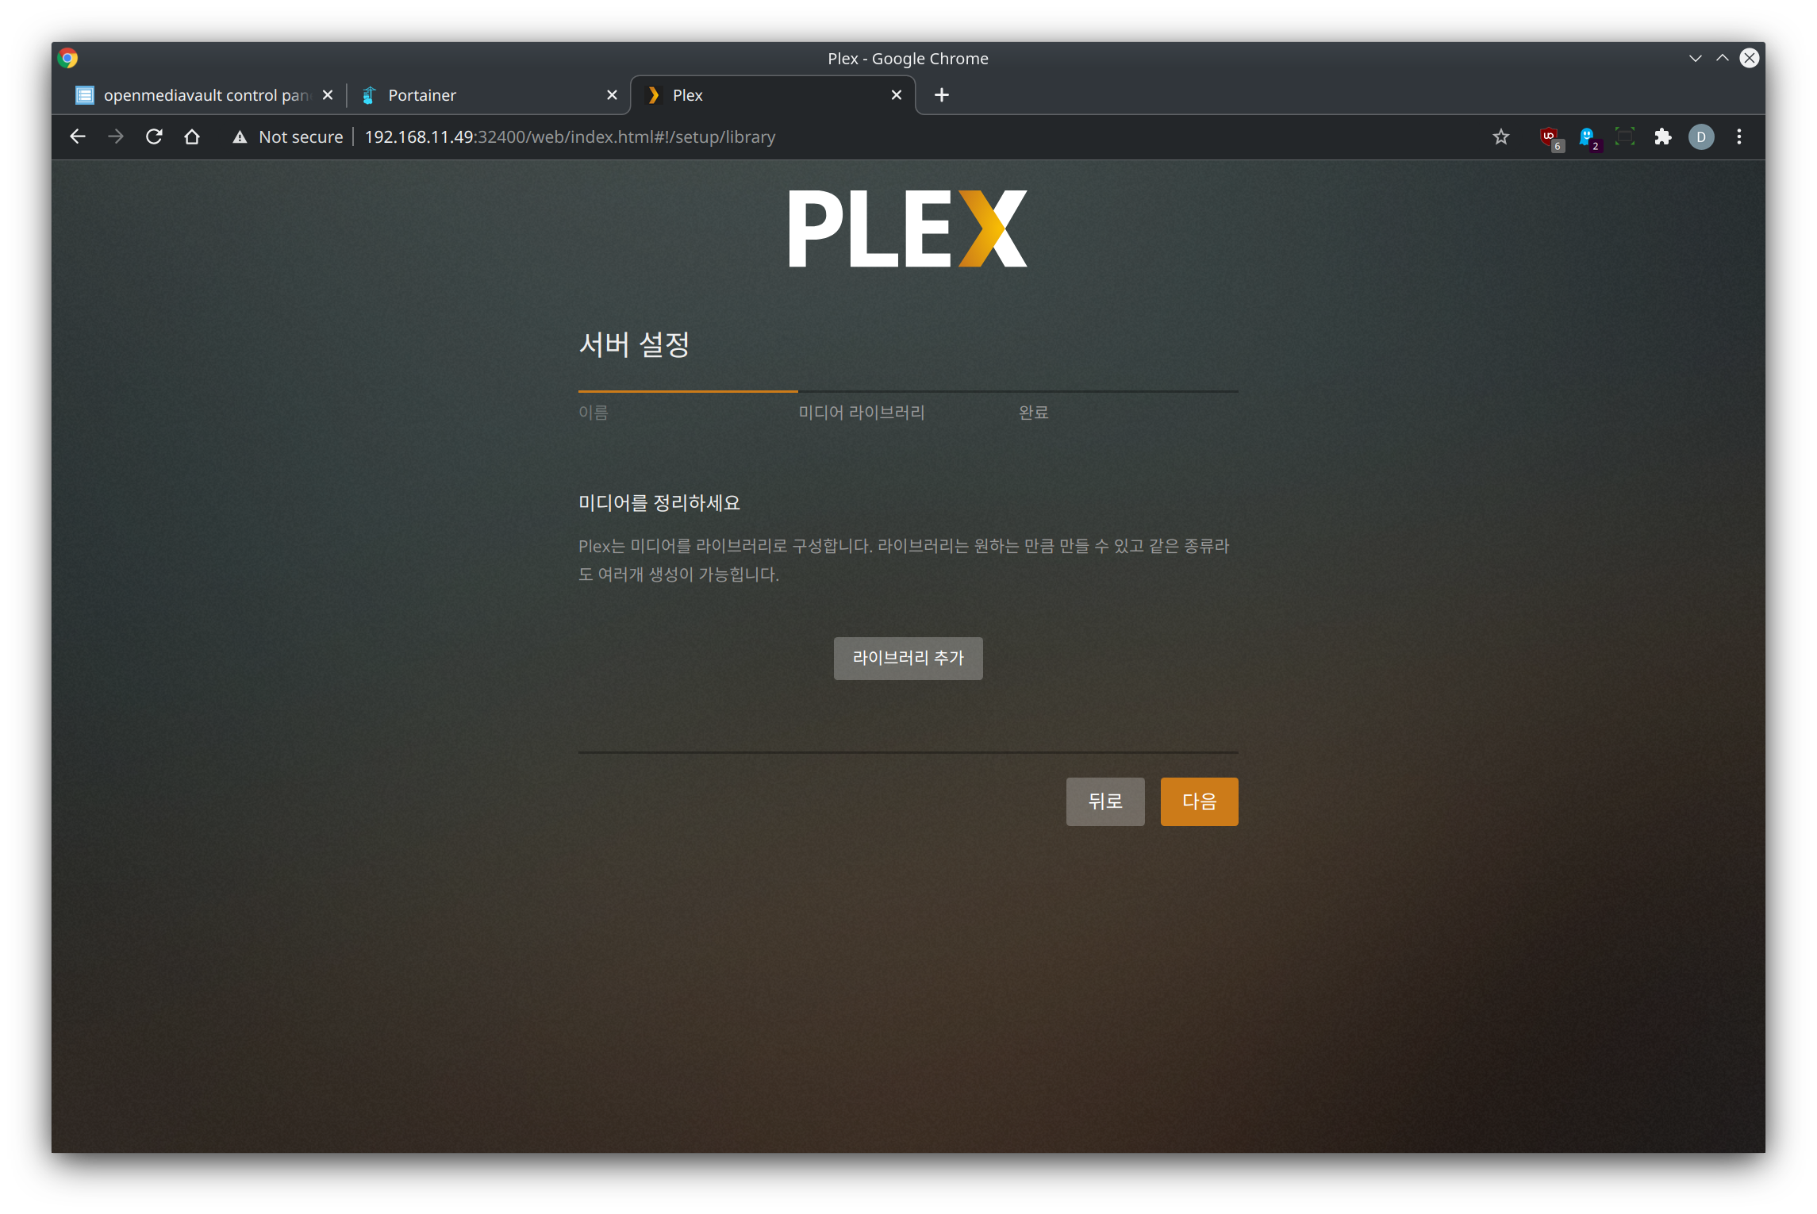Bookmark this page with star icon
The width and height of the screenshot is (1817, 1214).
1500,136
